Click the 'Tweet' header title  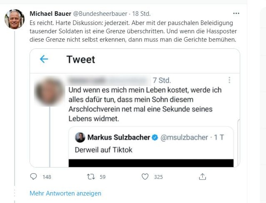click(81, 59)
